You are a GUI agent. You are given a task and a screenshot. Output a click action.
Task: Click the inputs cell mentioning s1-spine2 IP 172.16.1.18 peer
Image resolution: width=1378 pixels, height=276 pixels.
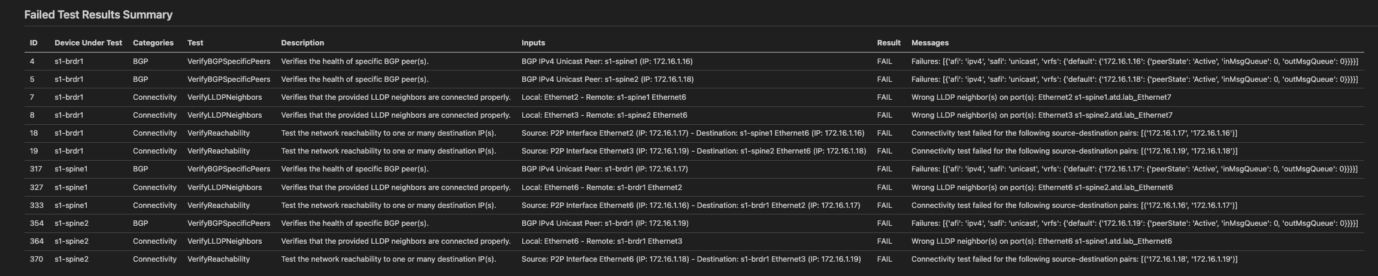click(607, 79)
